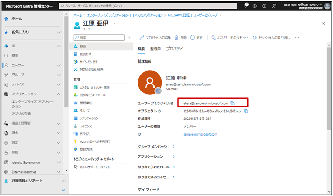
Task: Expand 課金 in the sidebar
Action: [59, 133]
